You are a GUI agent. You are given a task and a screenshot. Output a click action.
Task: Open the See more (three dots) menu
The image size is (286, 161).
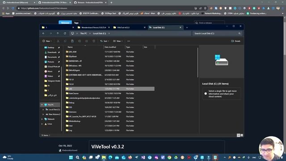click(x=129, y=41)
